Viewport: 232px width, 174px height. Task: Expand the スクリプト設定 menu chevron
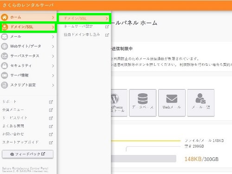(x=53, y=85)
